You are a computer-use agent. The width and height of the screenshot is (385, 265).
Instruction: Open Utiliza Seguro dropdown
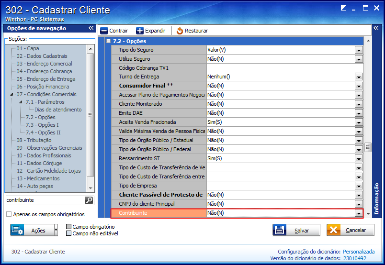click(x=359, y=59)
